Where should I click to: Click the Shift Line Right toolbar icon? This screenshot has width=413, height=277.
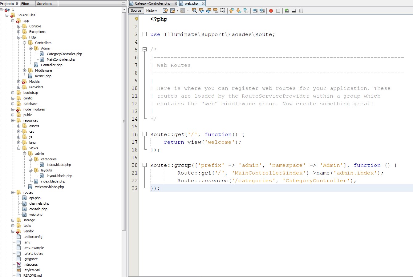click(261, 10)
